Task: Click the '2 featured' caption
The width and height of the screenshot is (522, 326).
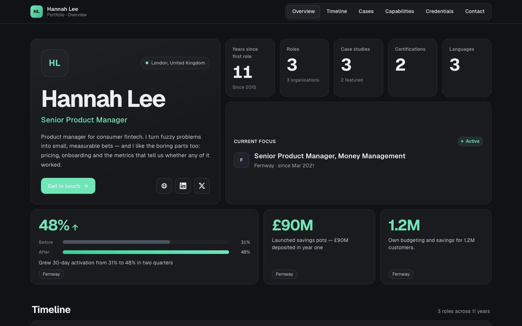Action: [x=352, y=80]
